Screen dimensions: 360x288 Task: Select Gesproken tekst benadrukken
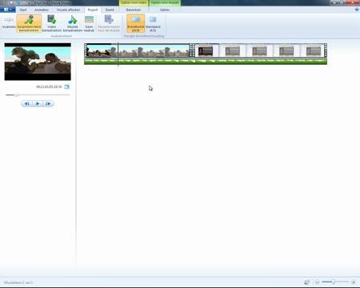point(29,23)
